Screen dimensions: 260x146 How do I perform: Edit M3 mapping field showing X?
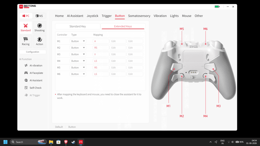[101, 54]
